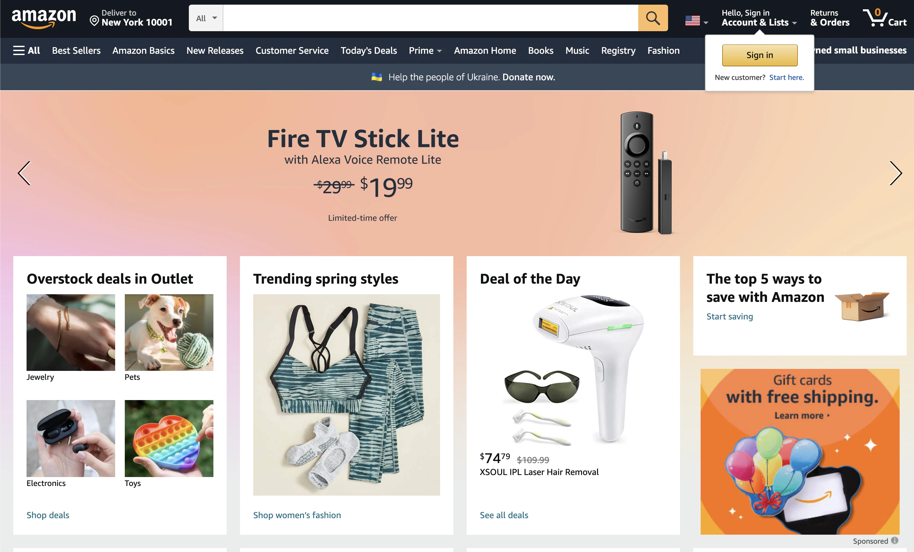
Task: Expand the US flag language selector
Action: click(696, 21)
